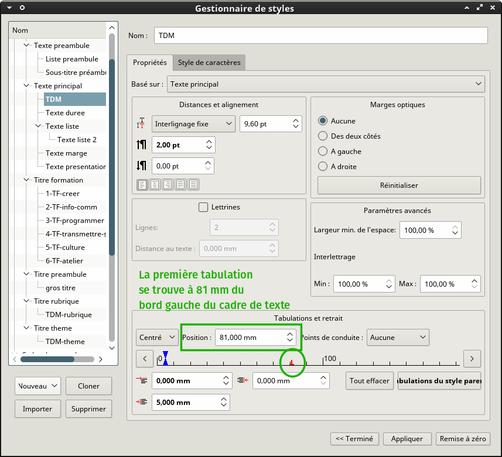Enable the Lettrines checkbox
Screen dimensions: 502x457
pyautogui.click(x=203, y=207)
